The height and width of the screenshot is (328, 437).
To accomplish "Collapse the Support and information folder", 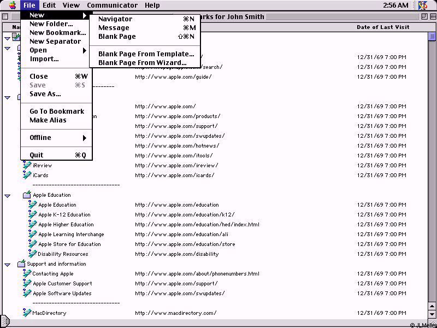I will click(8, 265).
